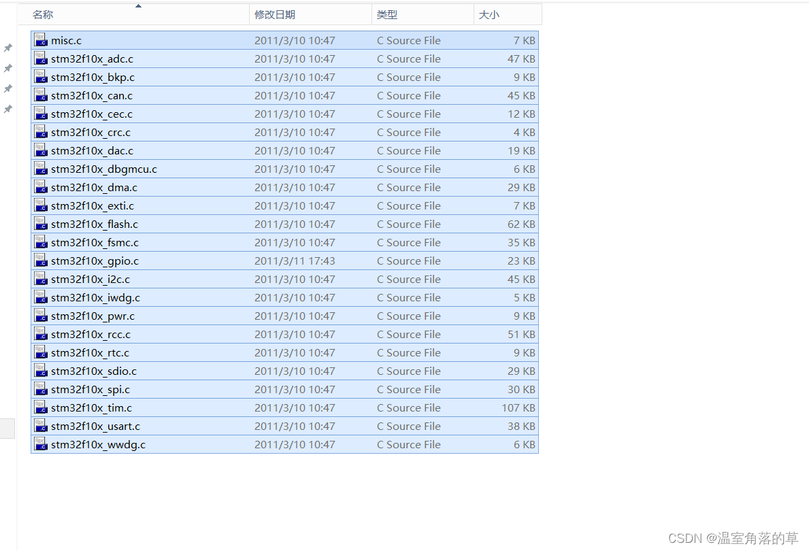Screen dimensions: 809x551
Task: Click the stm32f10x_i2c.c file icon
Action: 41,279
